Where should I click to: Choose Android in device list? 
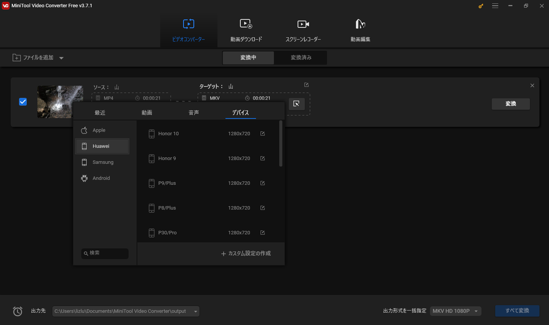[x=102, y=178]
